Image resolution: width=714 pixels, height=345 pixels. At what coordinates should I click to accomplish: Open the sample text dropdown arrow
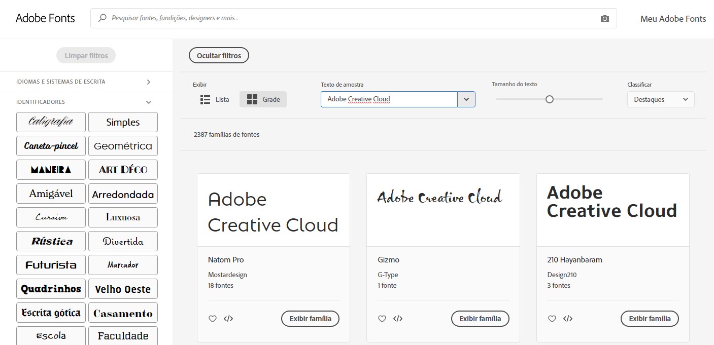[x=466, y=99]
